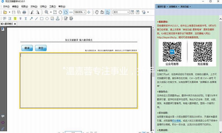Set fit page view

coord(60,12)
